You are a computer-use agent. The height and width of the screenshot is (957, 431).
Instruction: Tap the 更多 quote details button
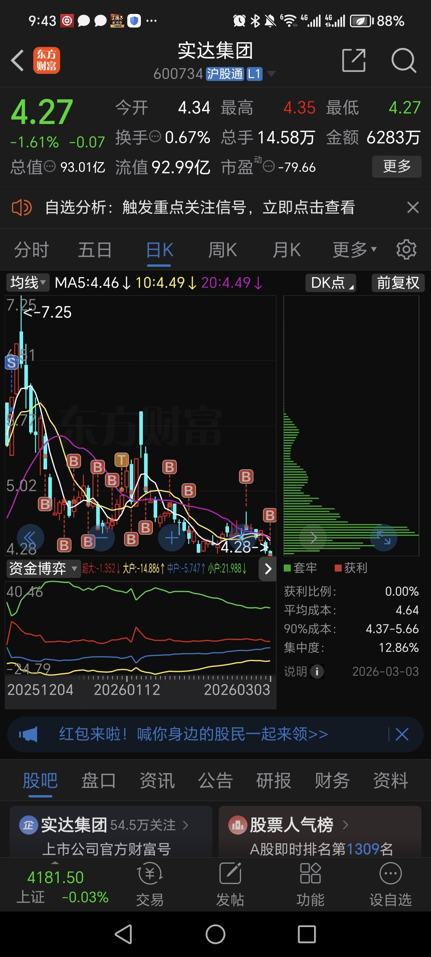[x=397, y=166]
